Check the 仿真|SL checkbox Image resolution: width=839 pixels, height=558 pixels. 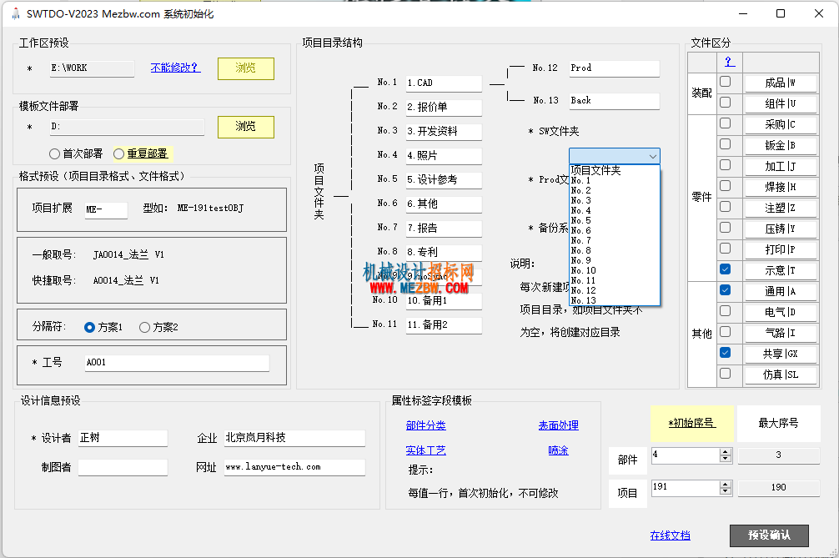click(725, 374)
